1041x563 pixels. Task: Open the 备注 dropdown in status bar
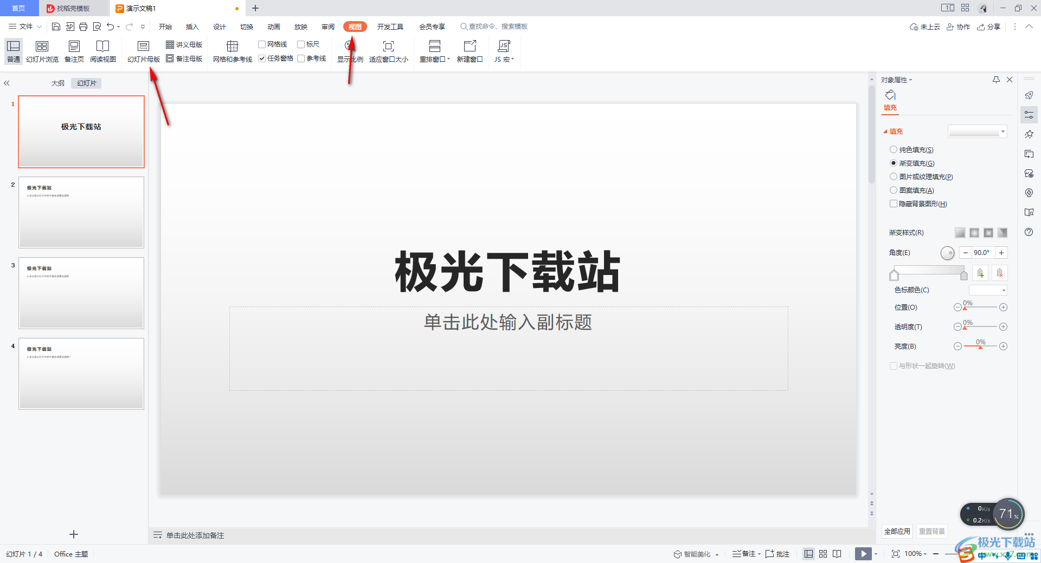tap(759, 554)
